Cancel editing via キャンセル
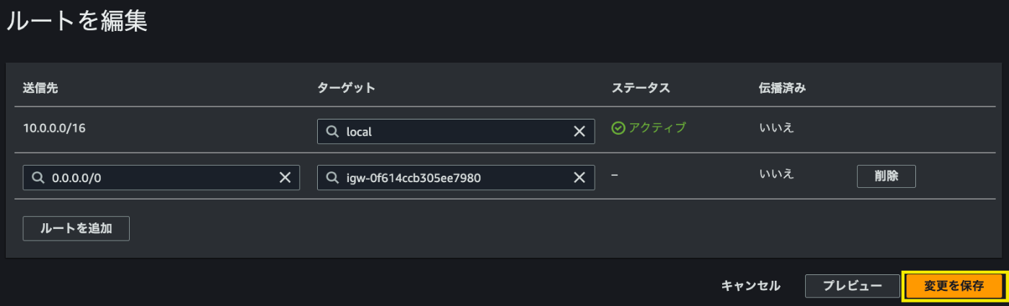This screenshot has width=1009, height=306. 750,286
